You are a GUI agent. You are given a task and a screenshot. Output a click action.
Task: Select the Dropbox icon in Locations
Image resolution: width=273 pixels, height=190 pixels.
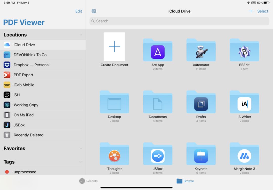(7, 65)
